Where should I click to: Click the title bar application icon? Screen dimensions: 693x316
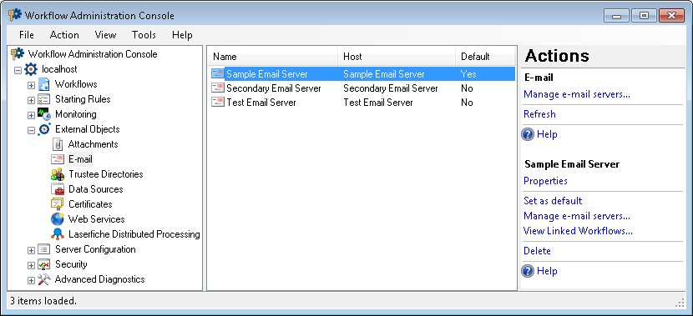tap(14, 16)
